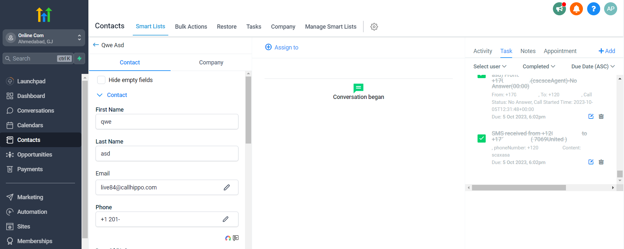The width and height of the screenshot is (624, 249).
Task: Open the Due Date (ASC) sort dropdown
Action: point(593,66)
